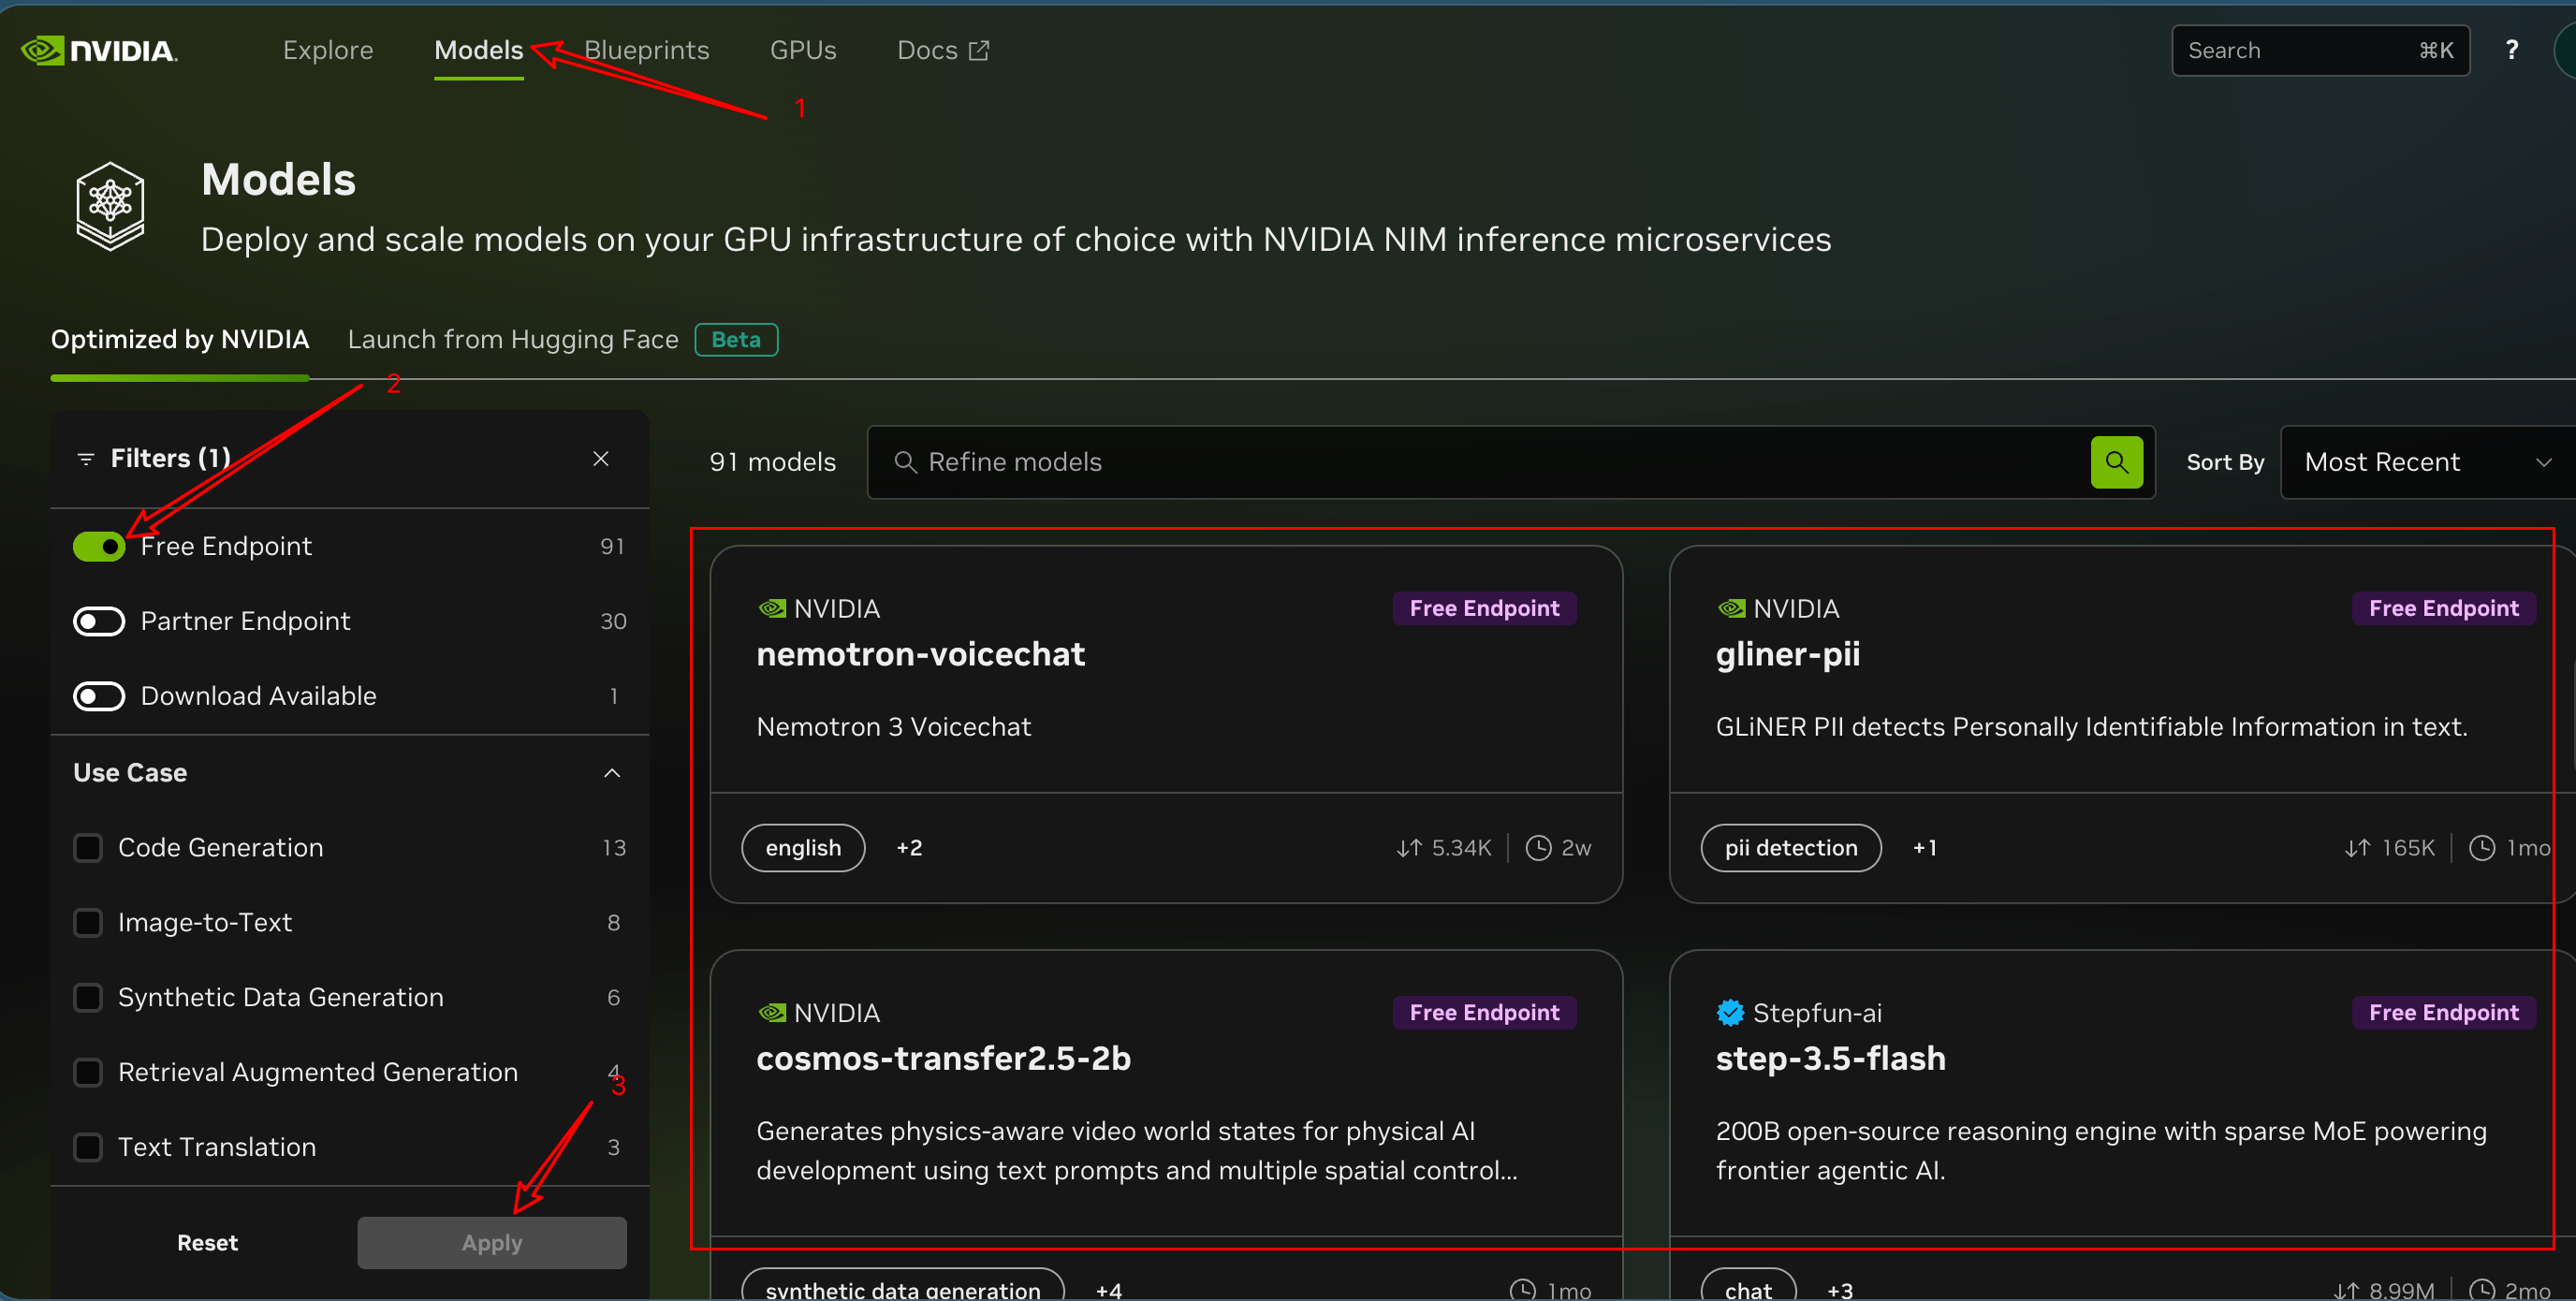Switch to Launch from Hugging Face tab
Image resolution: width=2576 pixels, height=1301 pixels.
pyautogui.click(x=513, y=340)
